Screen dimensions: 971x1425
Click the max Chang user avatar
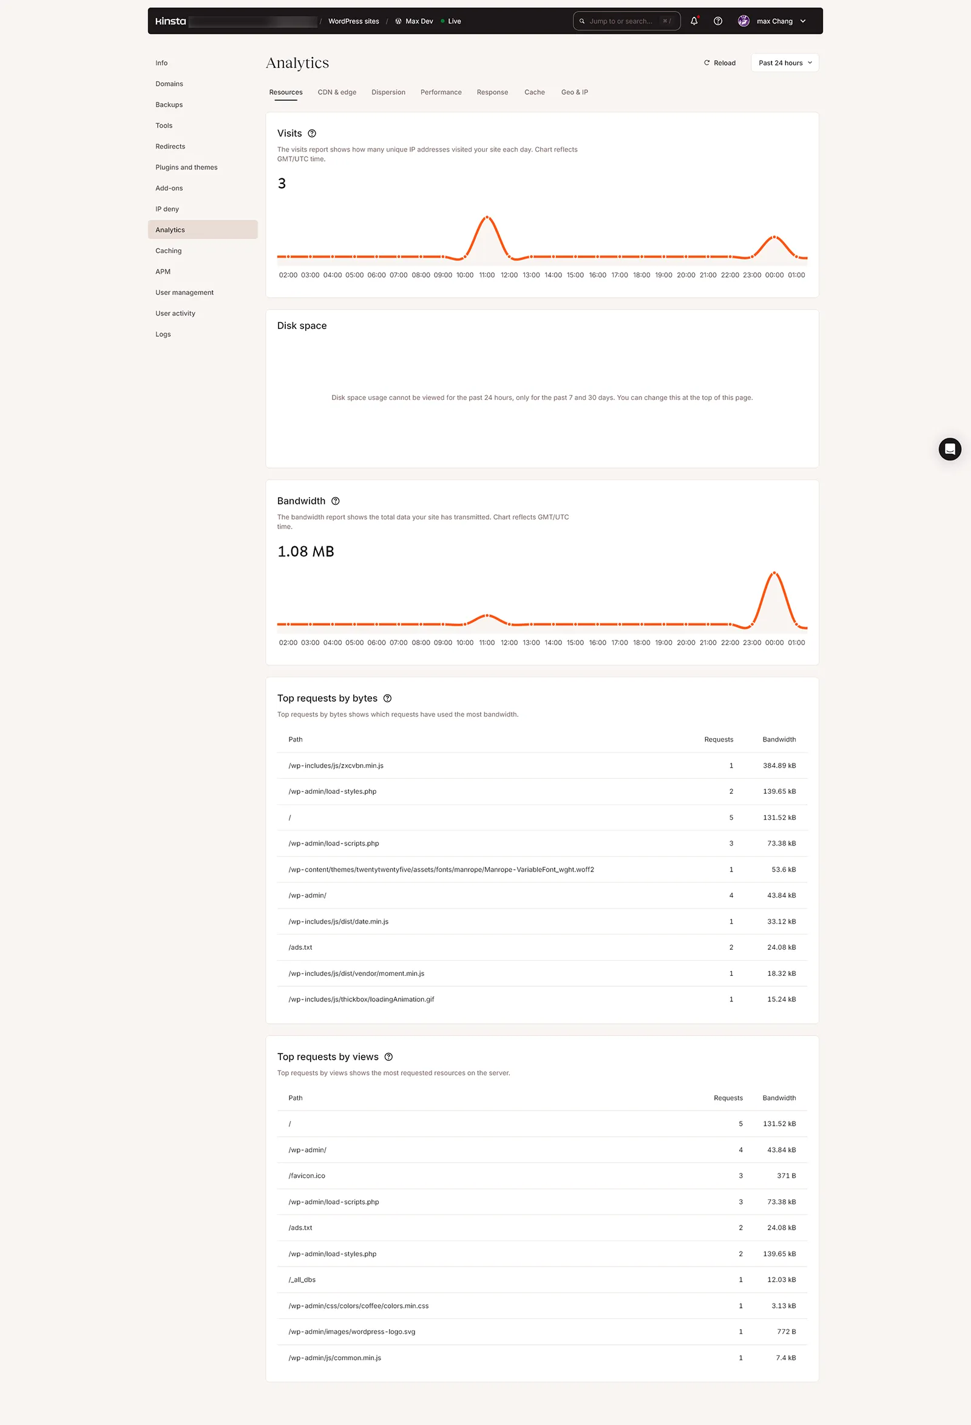[x=743, y=21]
